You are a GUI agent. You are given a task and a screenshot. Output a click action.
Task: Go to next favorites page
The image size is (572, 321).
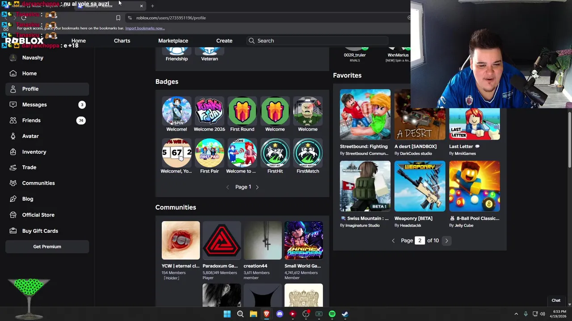click(446, 240)
